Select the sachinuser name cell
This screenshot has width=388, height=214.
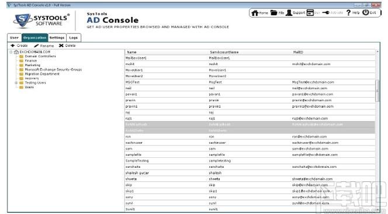[134, 143]
